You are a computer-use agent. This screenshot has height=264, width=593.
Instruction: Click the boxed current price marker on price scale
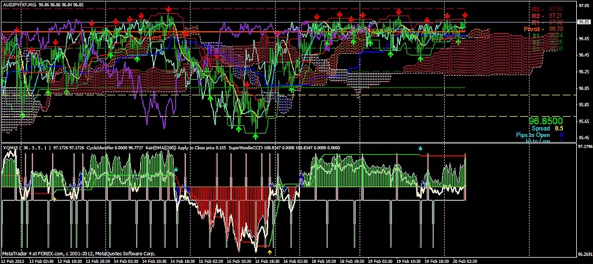coord(584,23)
